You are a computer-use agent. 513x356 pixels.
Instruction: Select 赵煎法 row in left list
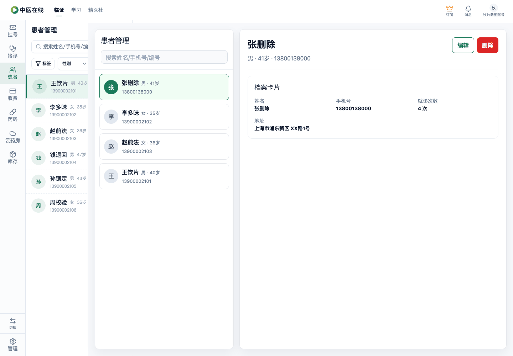(x=57, y=134)
